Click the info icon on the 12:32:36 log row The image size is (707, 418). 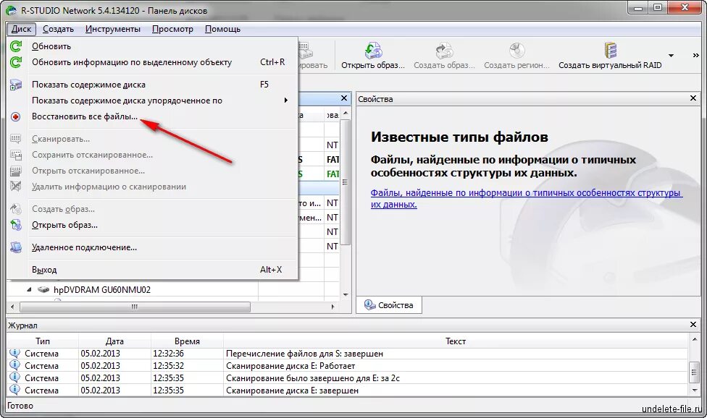point(15,354)
